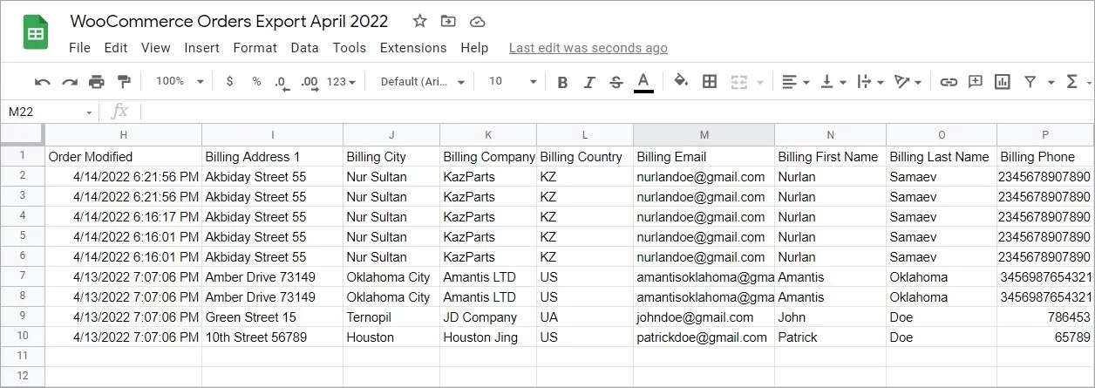Click the format as currency button
Image resolution: width=1095 pixels, height=388 pixels.
(229, 81)
